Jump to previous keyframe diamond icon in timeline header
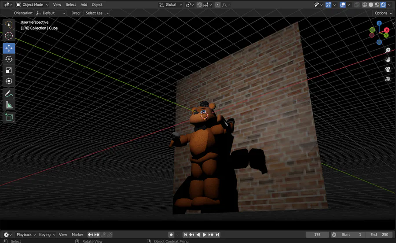396x243 pixels. [90, 235]
